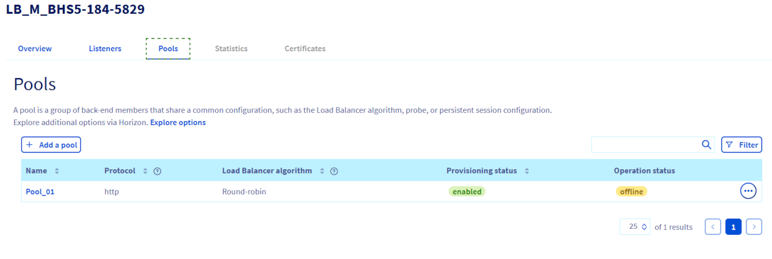Sort pools by Name column arrows
The image size is (772, 259).
point(57,171)
